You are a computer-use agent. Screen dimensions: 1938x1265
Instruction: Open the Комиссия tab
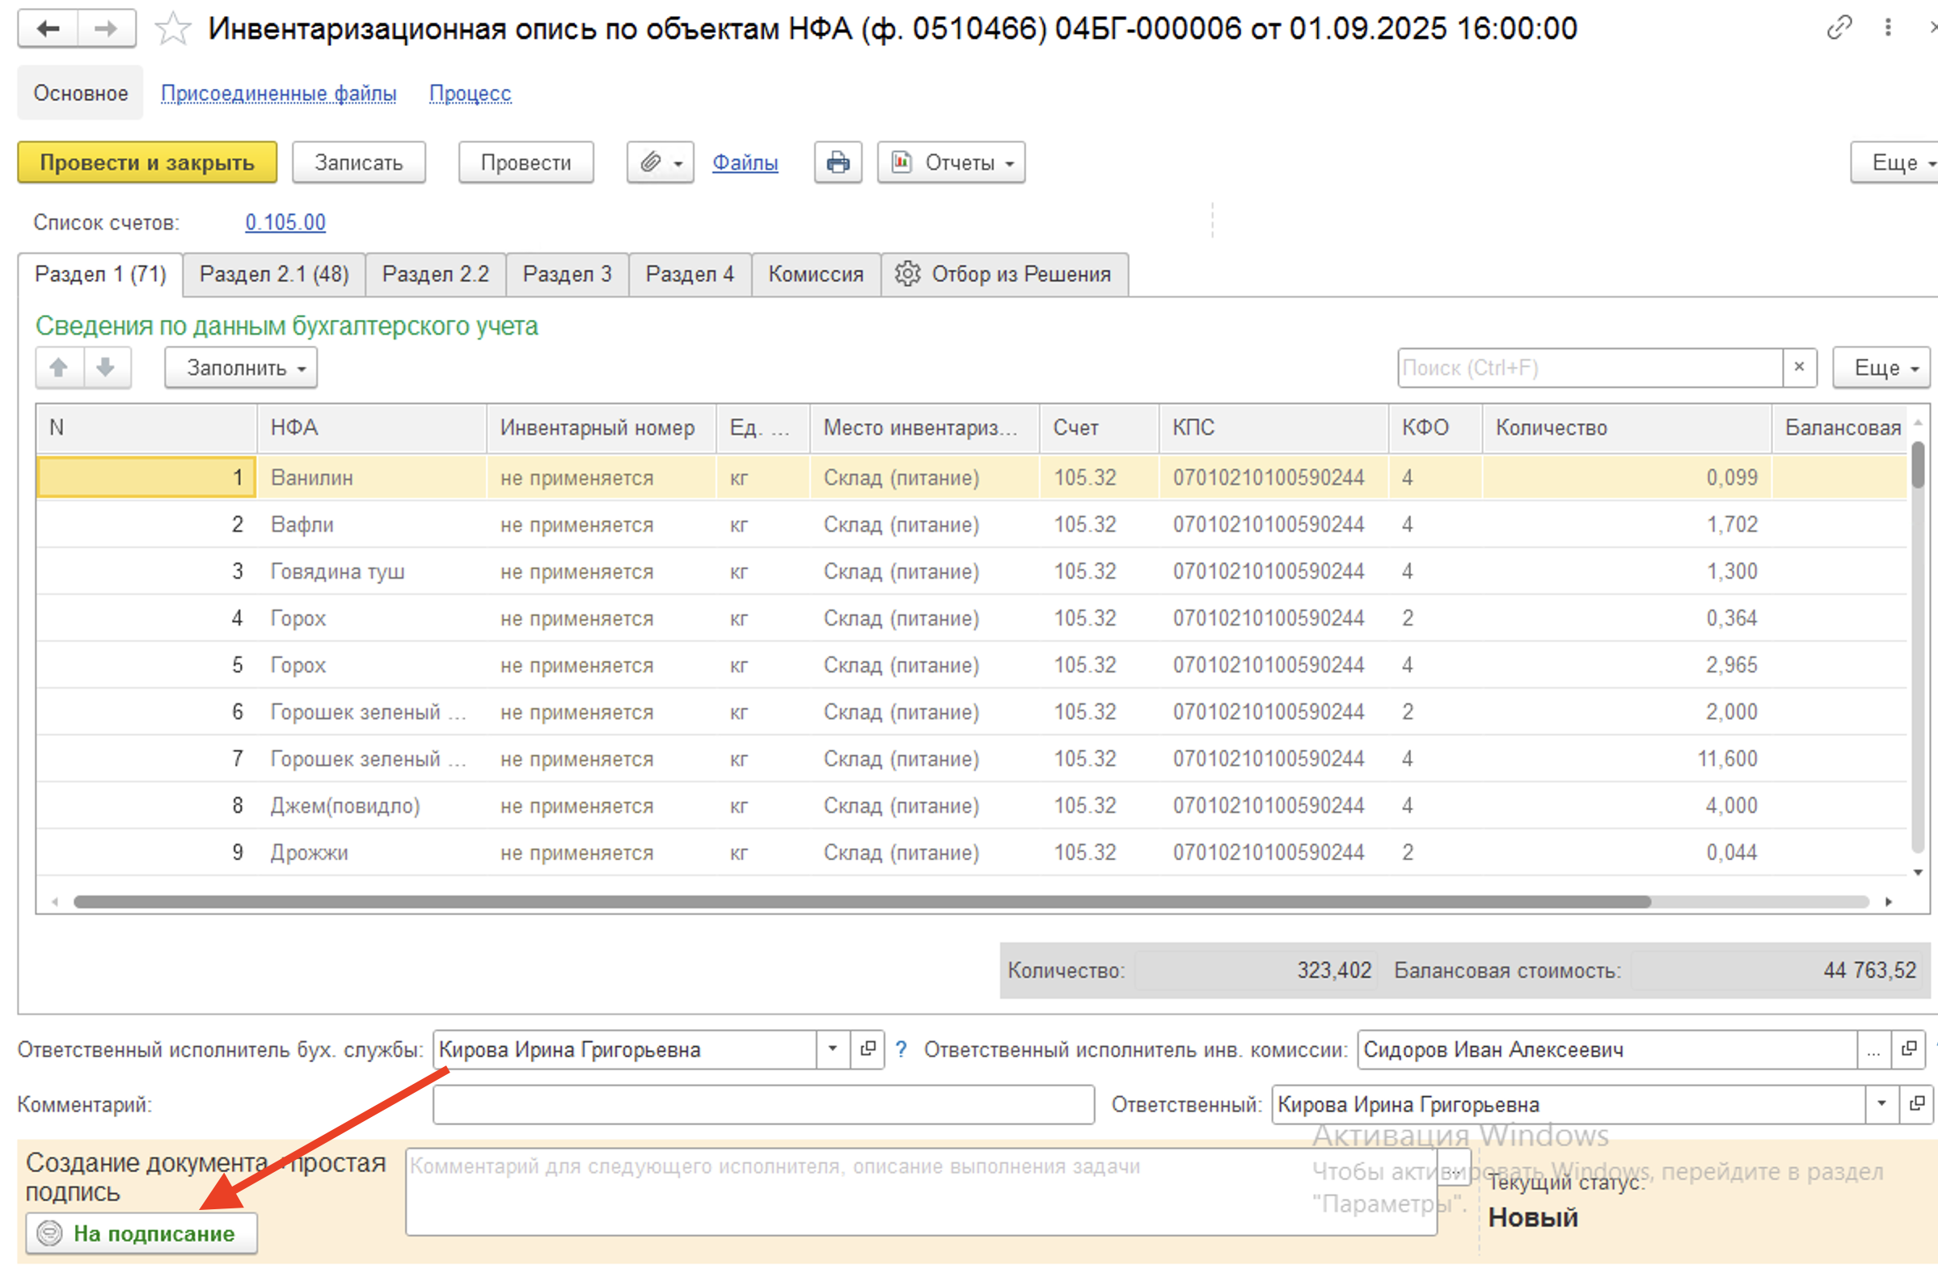point(815,274)
